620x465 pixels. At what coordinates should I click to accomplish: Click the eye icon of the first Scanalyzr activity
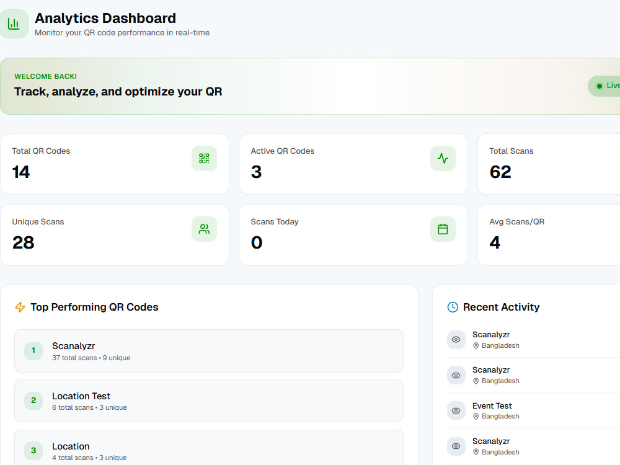(456, 340)
